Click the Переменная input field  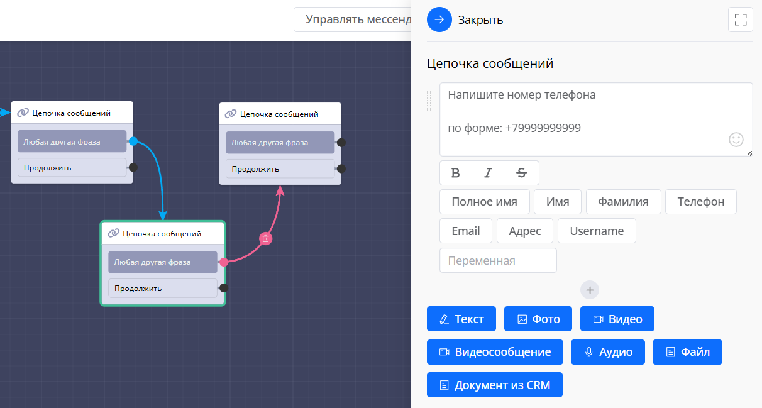coord(497,260)
